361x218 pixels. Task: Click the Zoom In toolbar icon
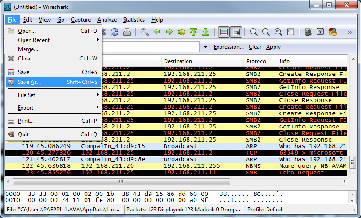(254, 32)
